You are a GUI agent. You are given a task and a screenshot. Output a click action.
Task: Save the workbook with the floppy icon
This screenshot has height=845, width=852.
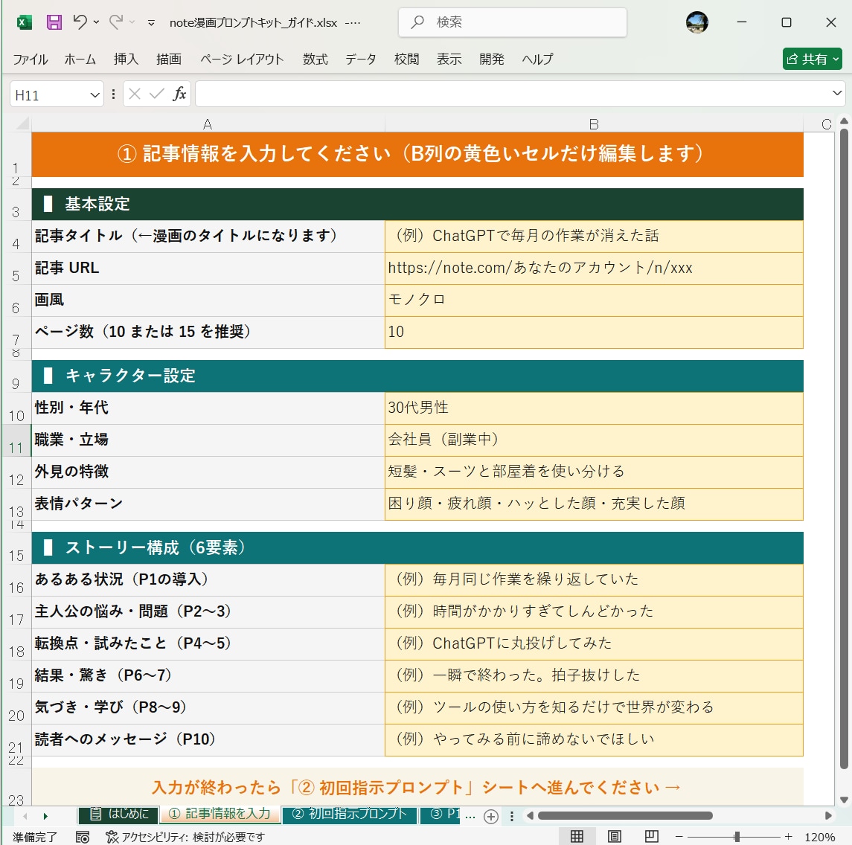coord(54,22)
